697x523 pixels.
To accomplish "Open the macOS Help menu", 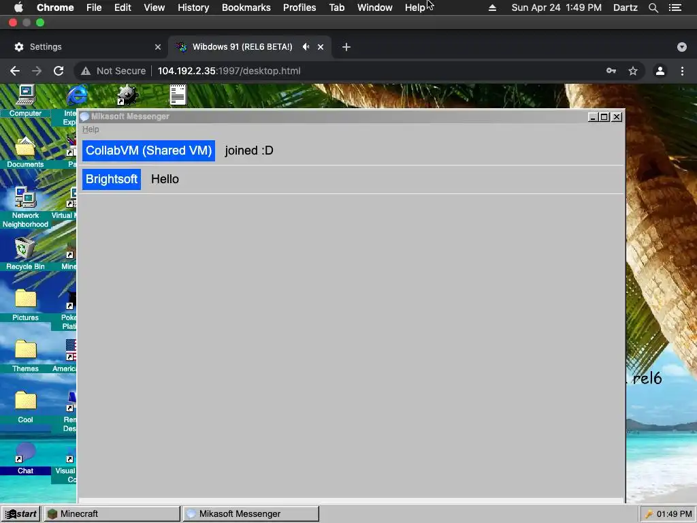I will coord(415,7).
